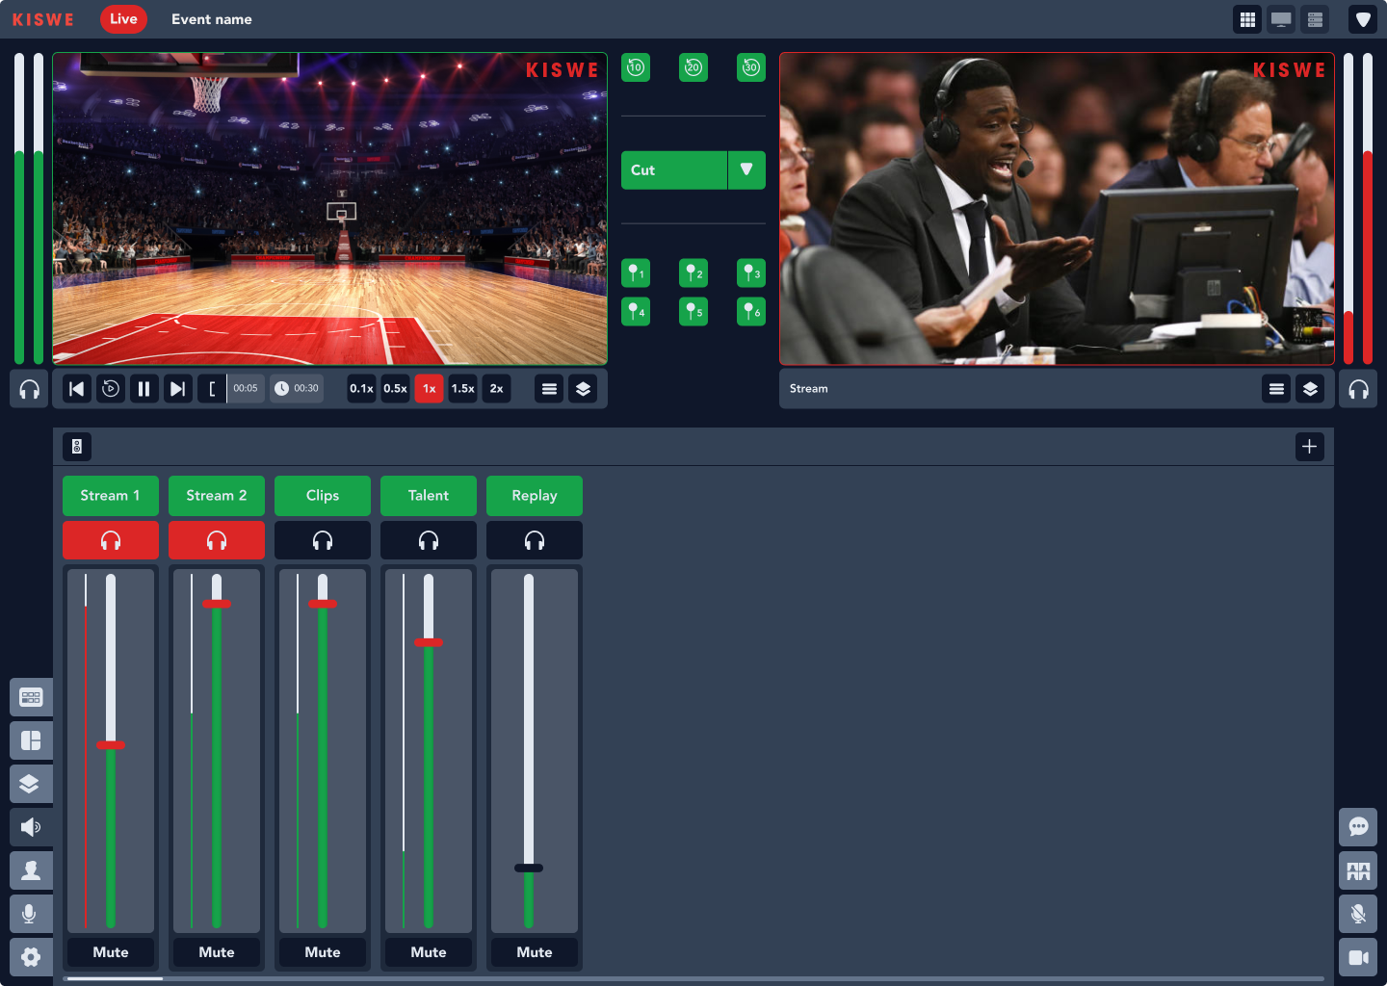Image resolution: width=1387 pixels, height=986 pixels.
Task: Select marker pin 2
Action: (693, 273)
